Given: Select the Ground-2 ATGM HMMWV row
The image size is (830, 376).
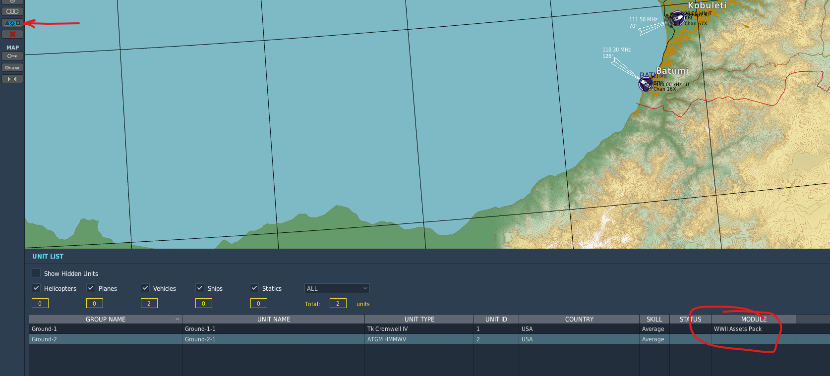Looking at the screenshot, I should point(429,339).
